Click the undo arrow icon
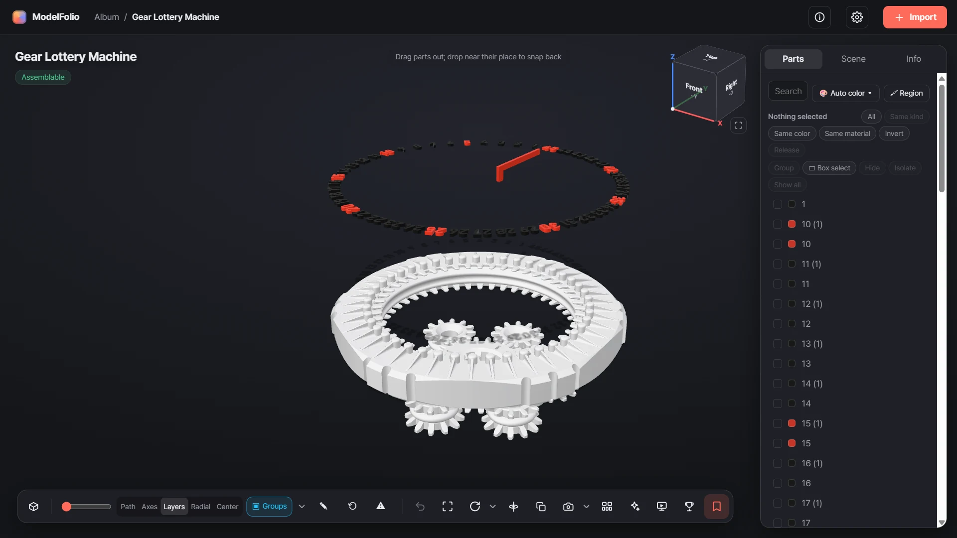 tap(420, 507)
